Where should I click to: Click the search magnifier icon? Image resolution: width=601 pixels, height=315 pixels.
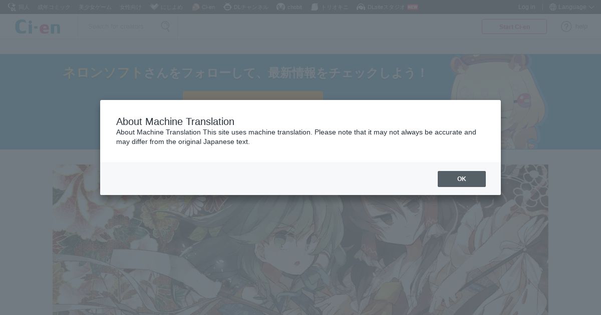click(165, 26)
